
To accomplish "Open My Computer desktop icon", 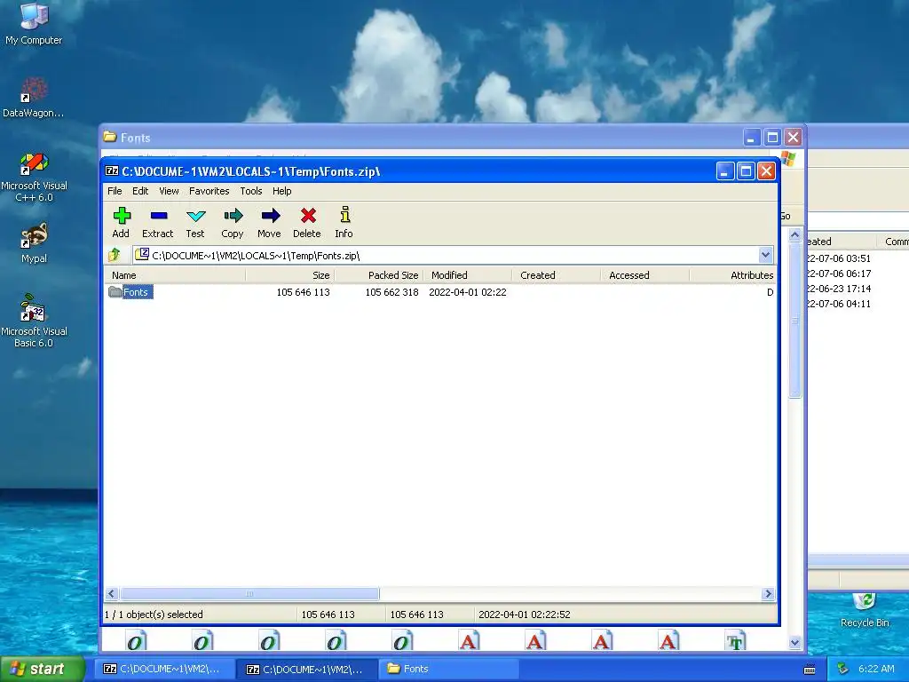I will (34, 24).
